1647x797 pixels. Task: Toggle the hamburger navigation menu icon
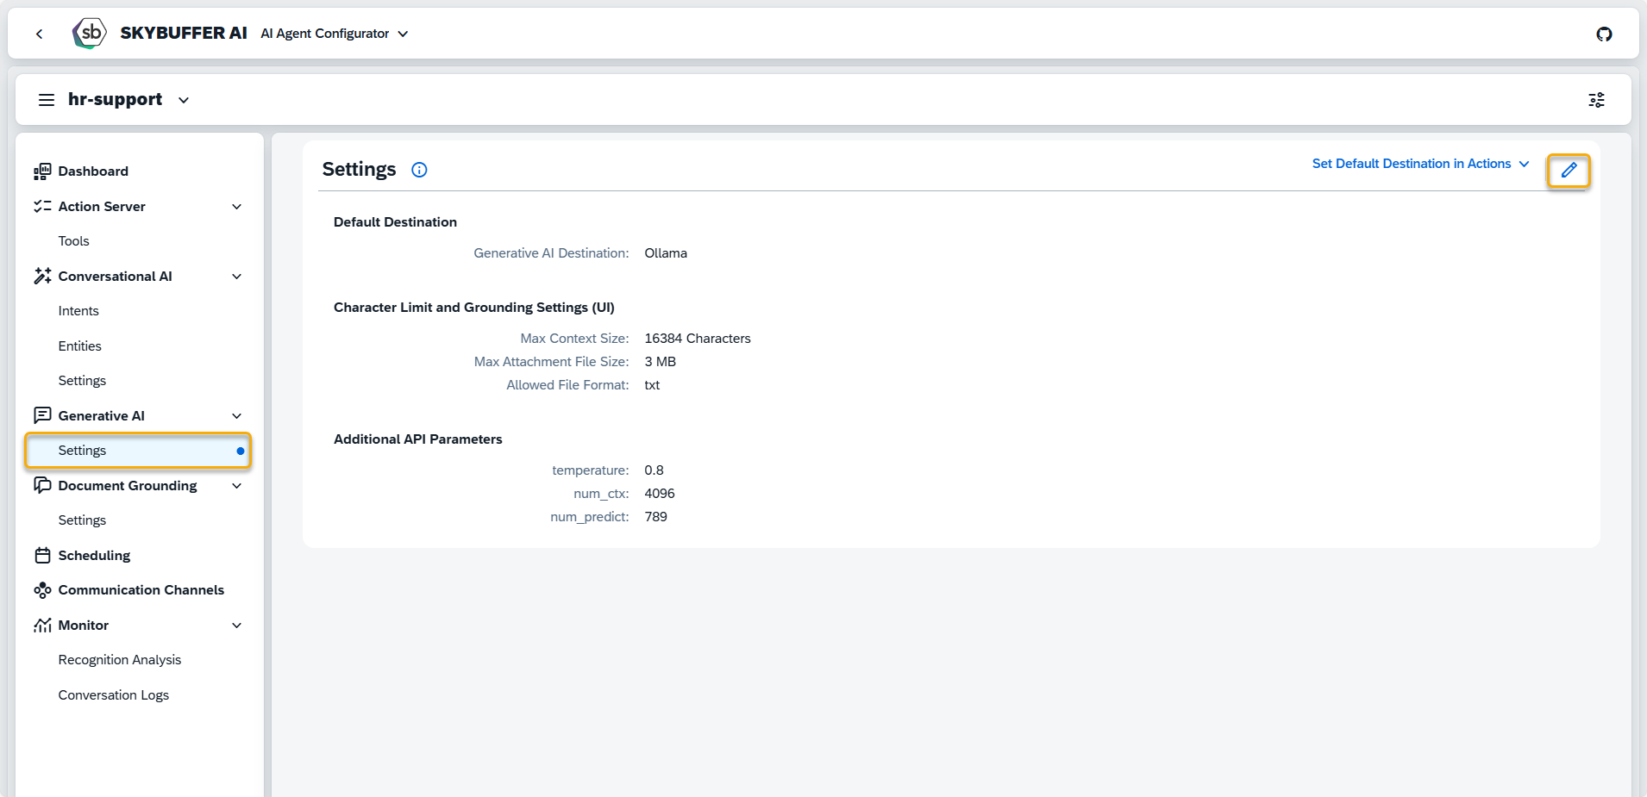[47, 100]
